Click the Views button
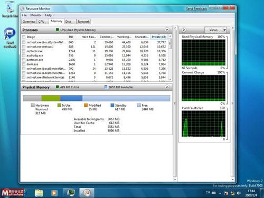This screenshot has width=264, height=198. 213,30
